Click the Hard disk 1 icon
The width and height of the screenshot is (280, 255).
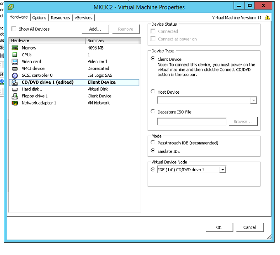point(15,89)
